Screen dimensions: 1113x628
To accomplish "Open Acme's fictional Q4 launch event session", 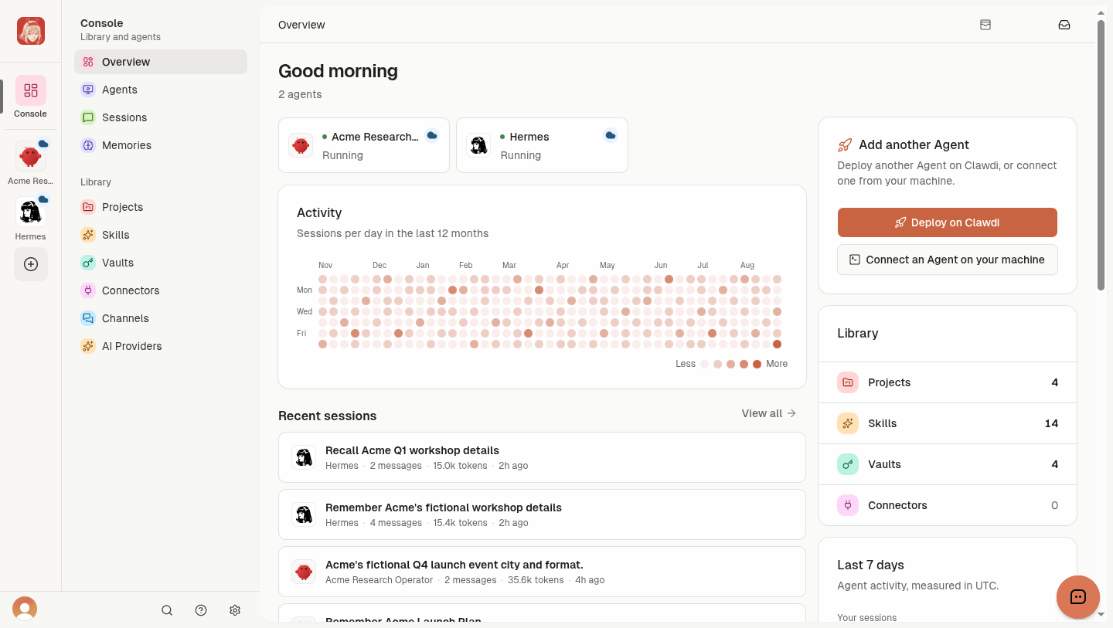I will (542, 572).
